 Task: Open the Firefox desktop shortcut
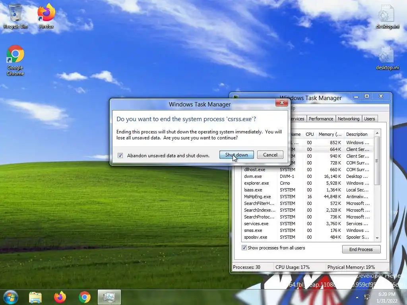pyautogui.click(x=46, y=16)
